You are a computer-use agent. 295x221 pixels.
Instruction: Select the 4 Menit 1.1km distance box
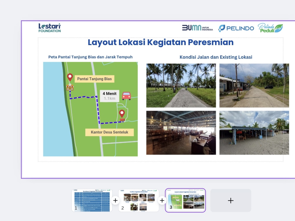[109, 96]
